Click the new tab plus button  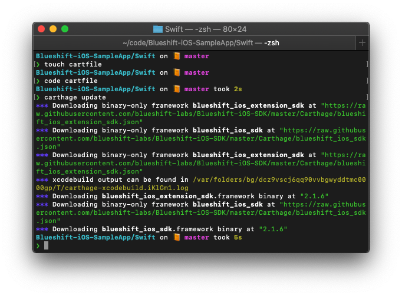point(362,43)
